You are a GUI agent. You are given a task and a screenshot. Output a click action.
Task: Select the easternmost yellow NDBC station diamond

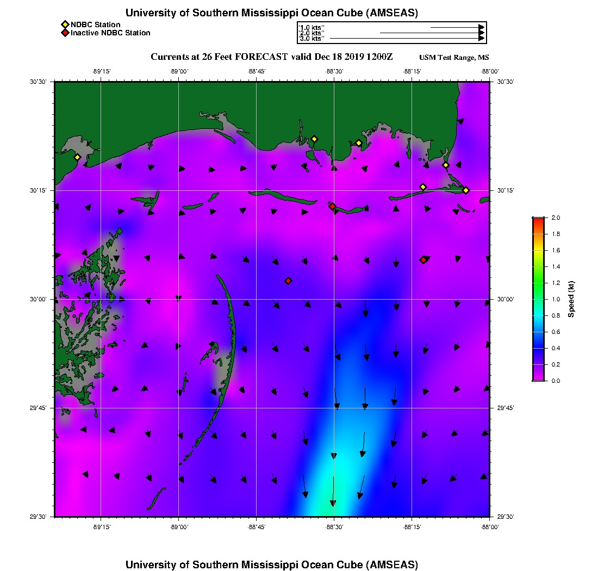point(466,190)
